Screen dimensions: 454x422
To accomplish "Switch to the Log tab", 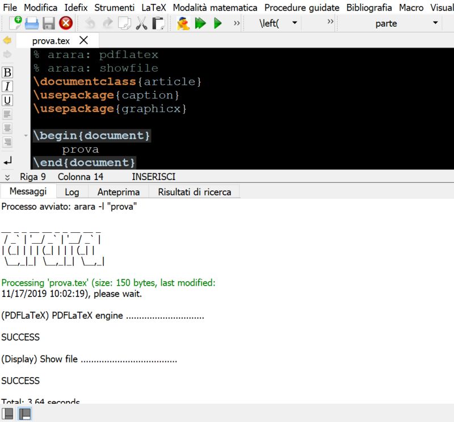I will pos(72,192).
